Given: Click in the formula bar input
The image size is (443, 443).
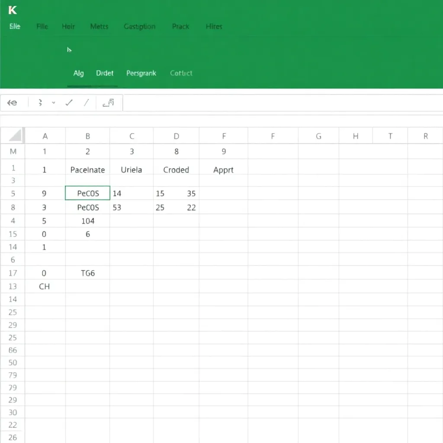Looking at the screenshot, I should click(281, 103).
